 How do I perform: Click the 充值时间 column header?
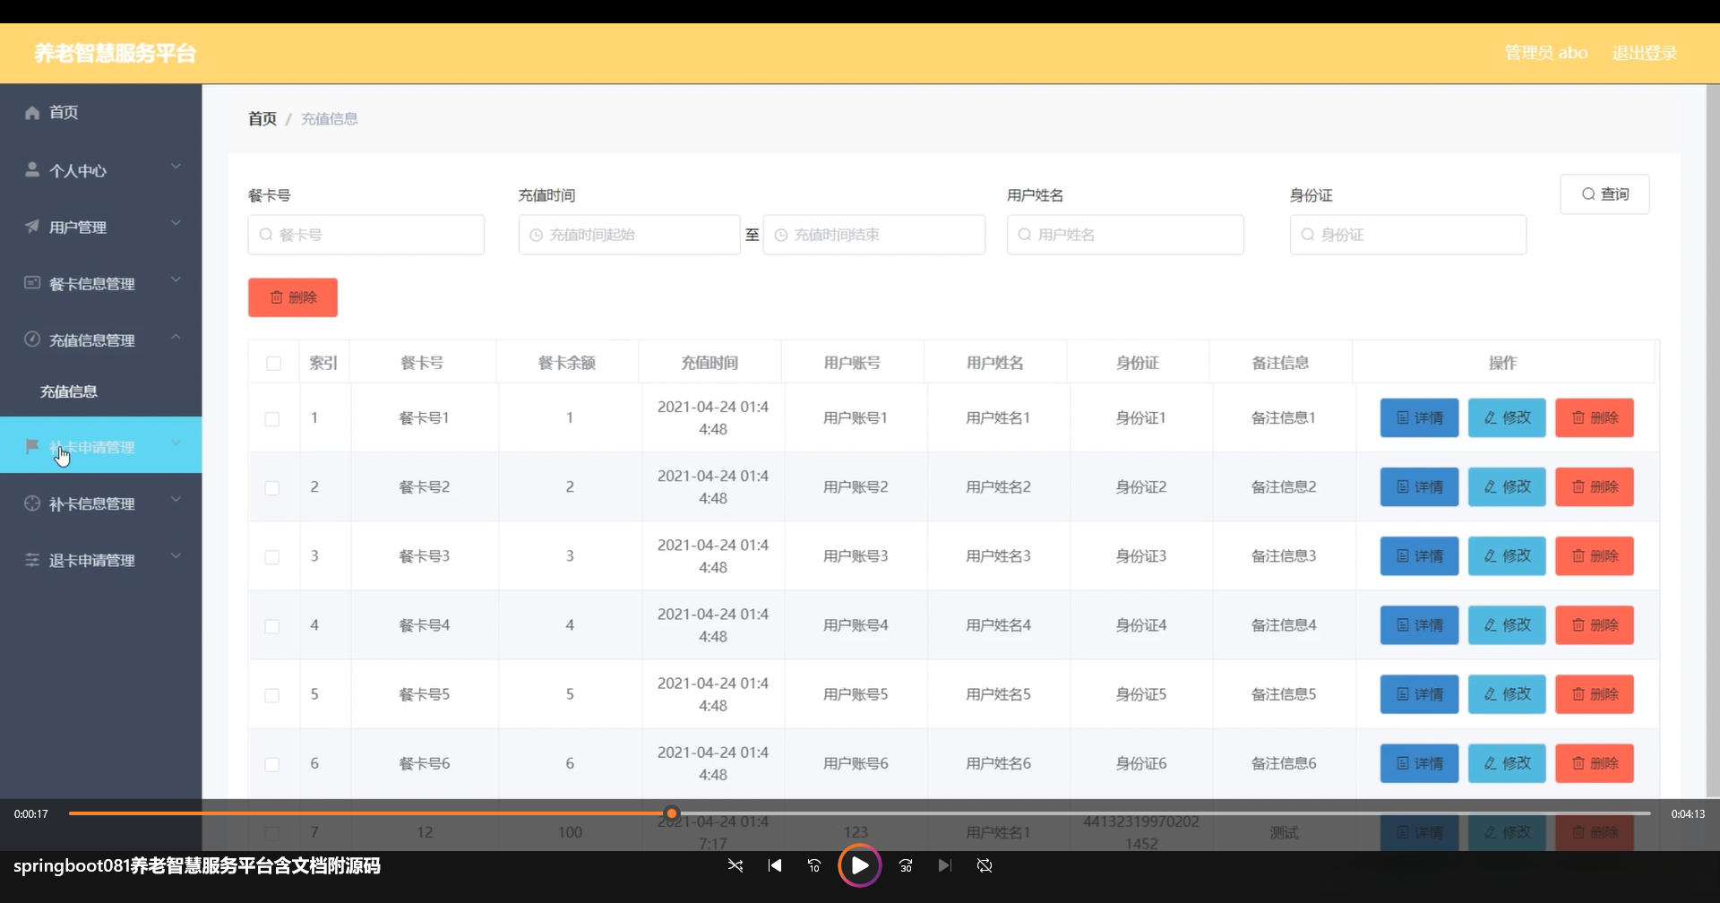(x=709, y=363)
